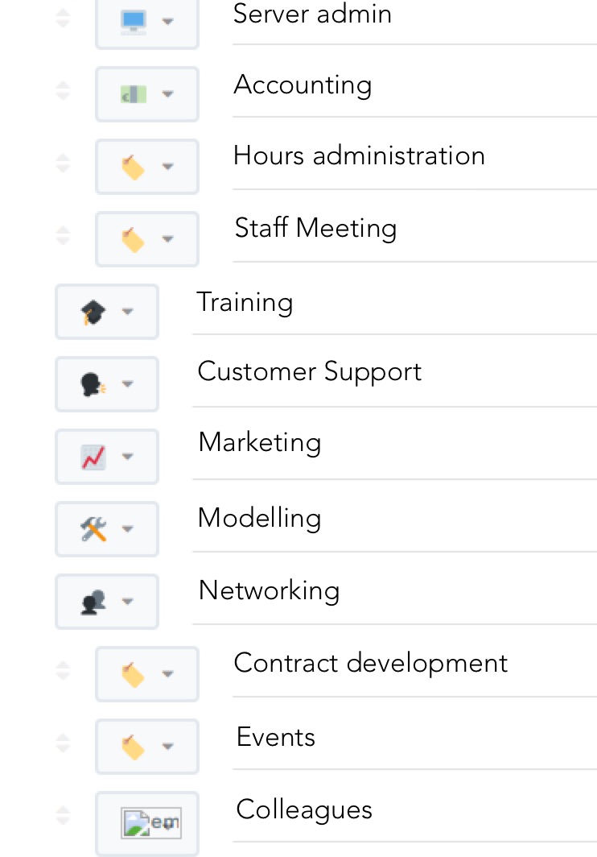Viewport: 597px width, 857px height.
Task: Expand the icon picker arrow for Contract development
Action: tap(167, 674)
